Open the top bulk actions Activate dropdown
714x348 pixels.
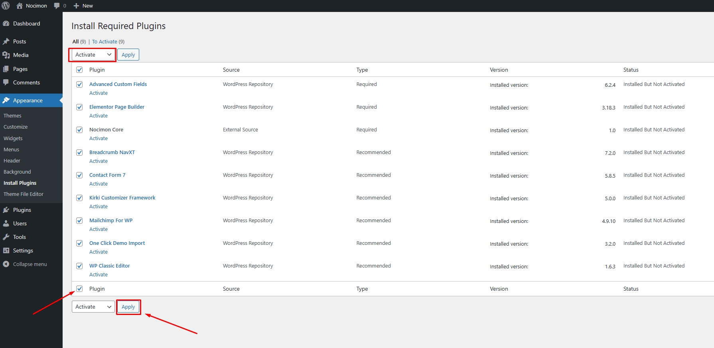point(93,55)
